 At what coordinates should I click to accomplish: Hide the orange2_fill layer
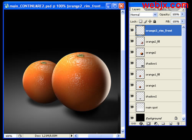click(x=132, y=41)
